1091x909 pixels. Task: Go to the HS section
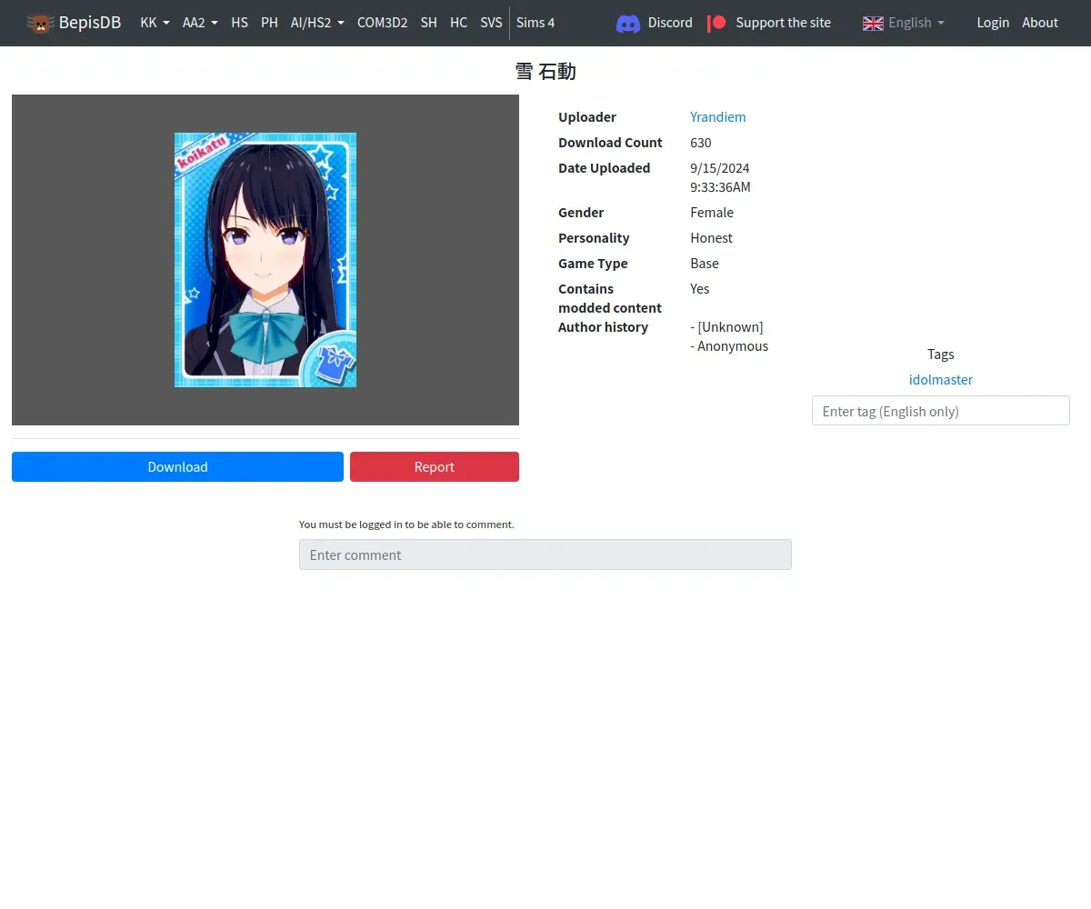point(240,23)
